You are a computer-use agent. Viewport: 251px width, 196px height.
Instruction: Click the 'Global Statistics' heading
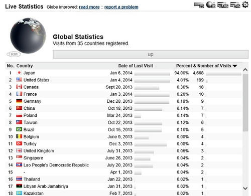point(78,37)
